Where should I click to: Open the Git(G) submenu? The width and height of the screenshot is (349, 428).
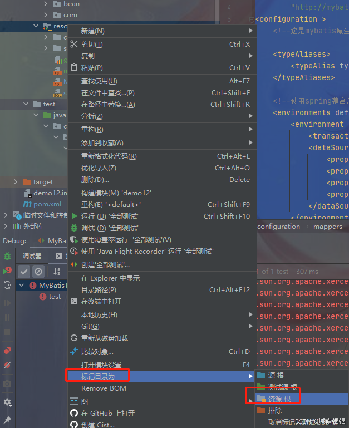pyautogui.click(x=162, y=326)
